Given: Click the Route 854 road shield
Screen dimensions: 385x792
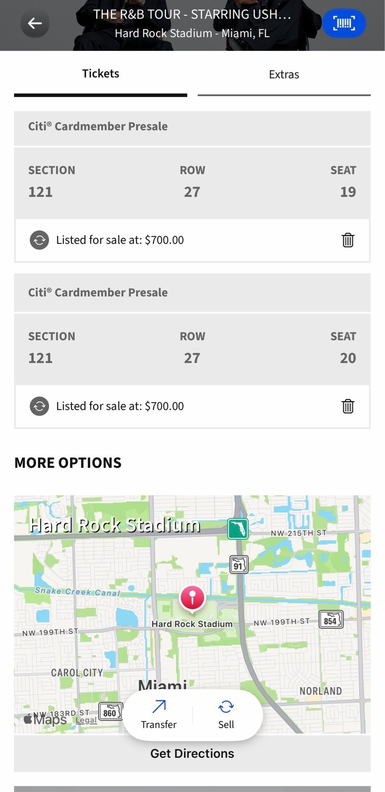Looking at the screenshot, I should 331,620.
